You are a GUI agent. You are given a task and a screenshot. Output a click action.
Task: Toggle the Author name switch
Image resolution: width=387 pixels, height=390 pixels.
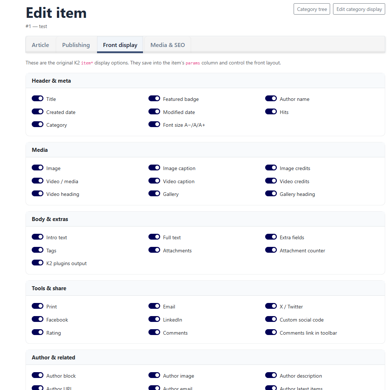coord(271,98)
